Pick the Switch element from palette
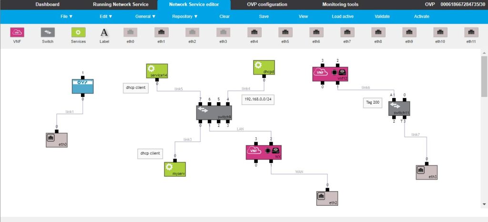This screenshot has height=222, width=488. point(48,32)
